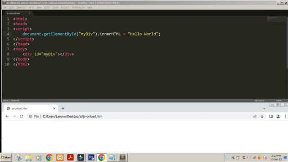Viewport: 288px width, 162px height.
Task: Click getElementById in line 4
Action: 60,34
